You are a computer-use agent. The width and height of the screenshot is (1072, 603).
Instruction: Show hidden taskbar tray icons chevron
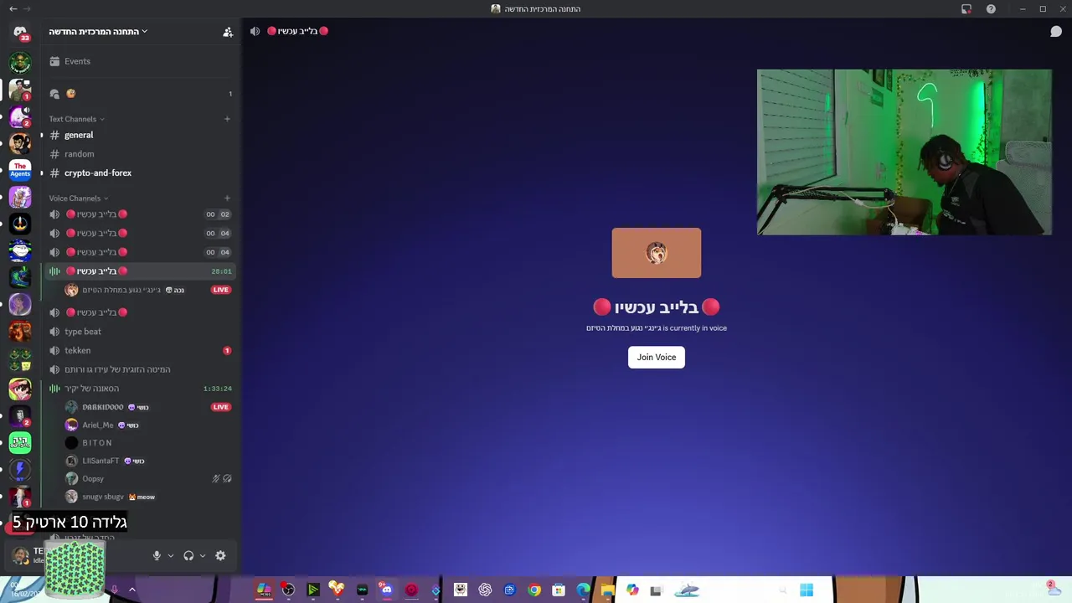tap(131, 590)
